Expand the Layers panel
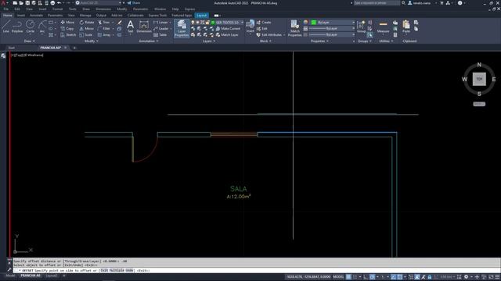The height and width of the screenshot is (281, 501). (x=209, y=41)
